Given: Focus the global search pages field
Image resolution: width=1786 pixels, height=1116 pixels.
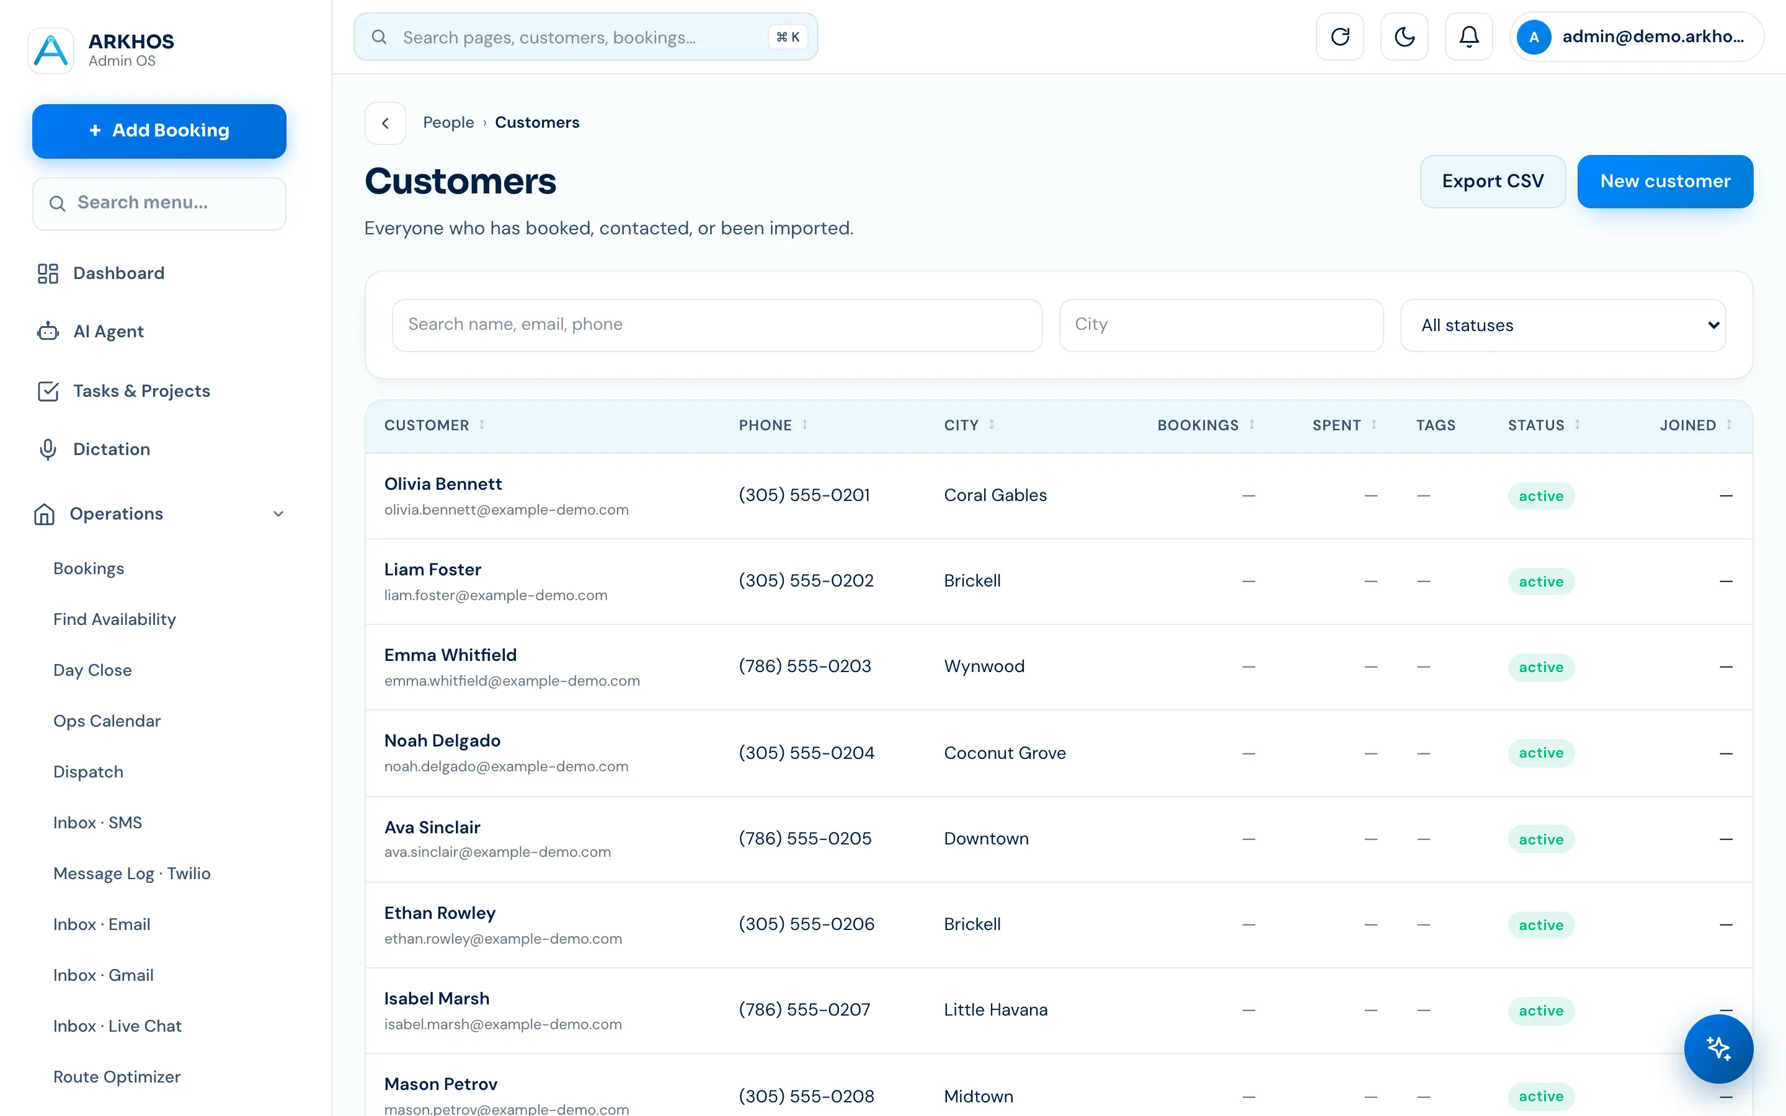Looking at the screenshot, I should point(585,37).
